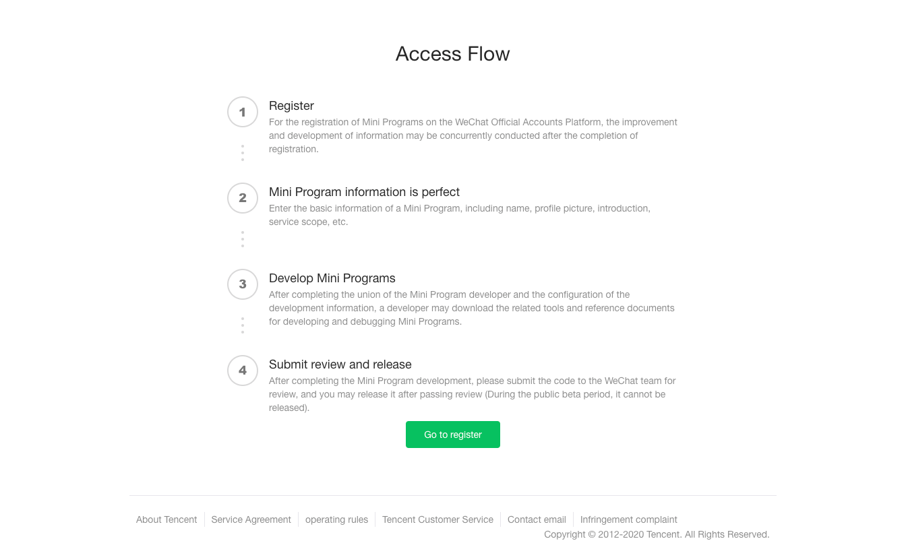906x543 pixels.
Task: Click the Contact email link
Action: pyautogui.click(x=537, y=519)
